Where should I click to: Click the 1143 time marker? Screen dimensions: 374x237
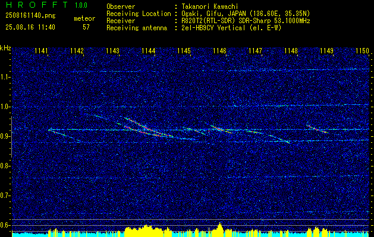(112, 51)
